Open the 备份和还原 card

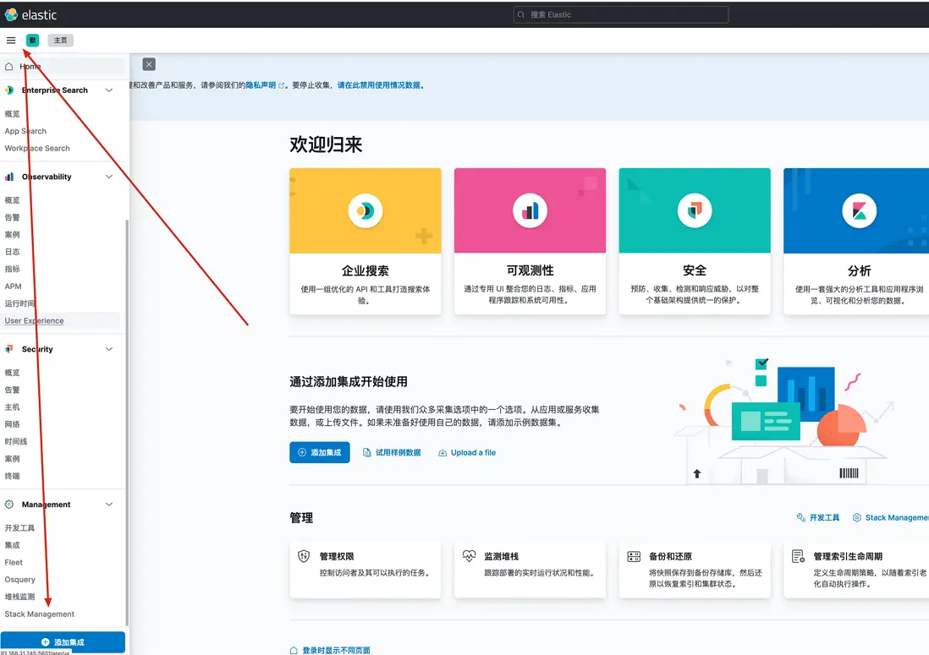(x=695, y=570)
